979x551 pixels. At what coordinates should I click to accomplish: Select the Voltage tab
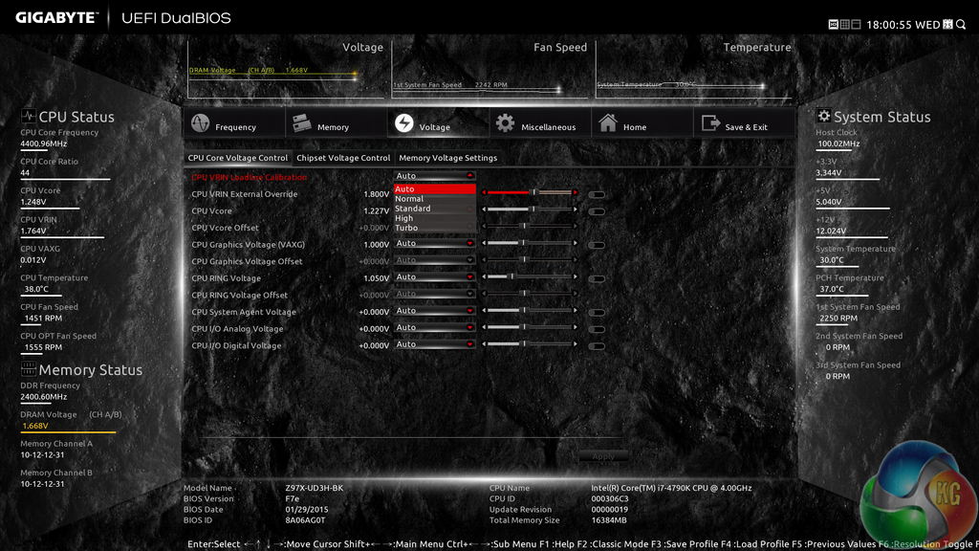pyautogui.click(x=438, y=123)
